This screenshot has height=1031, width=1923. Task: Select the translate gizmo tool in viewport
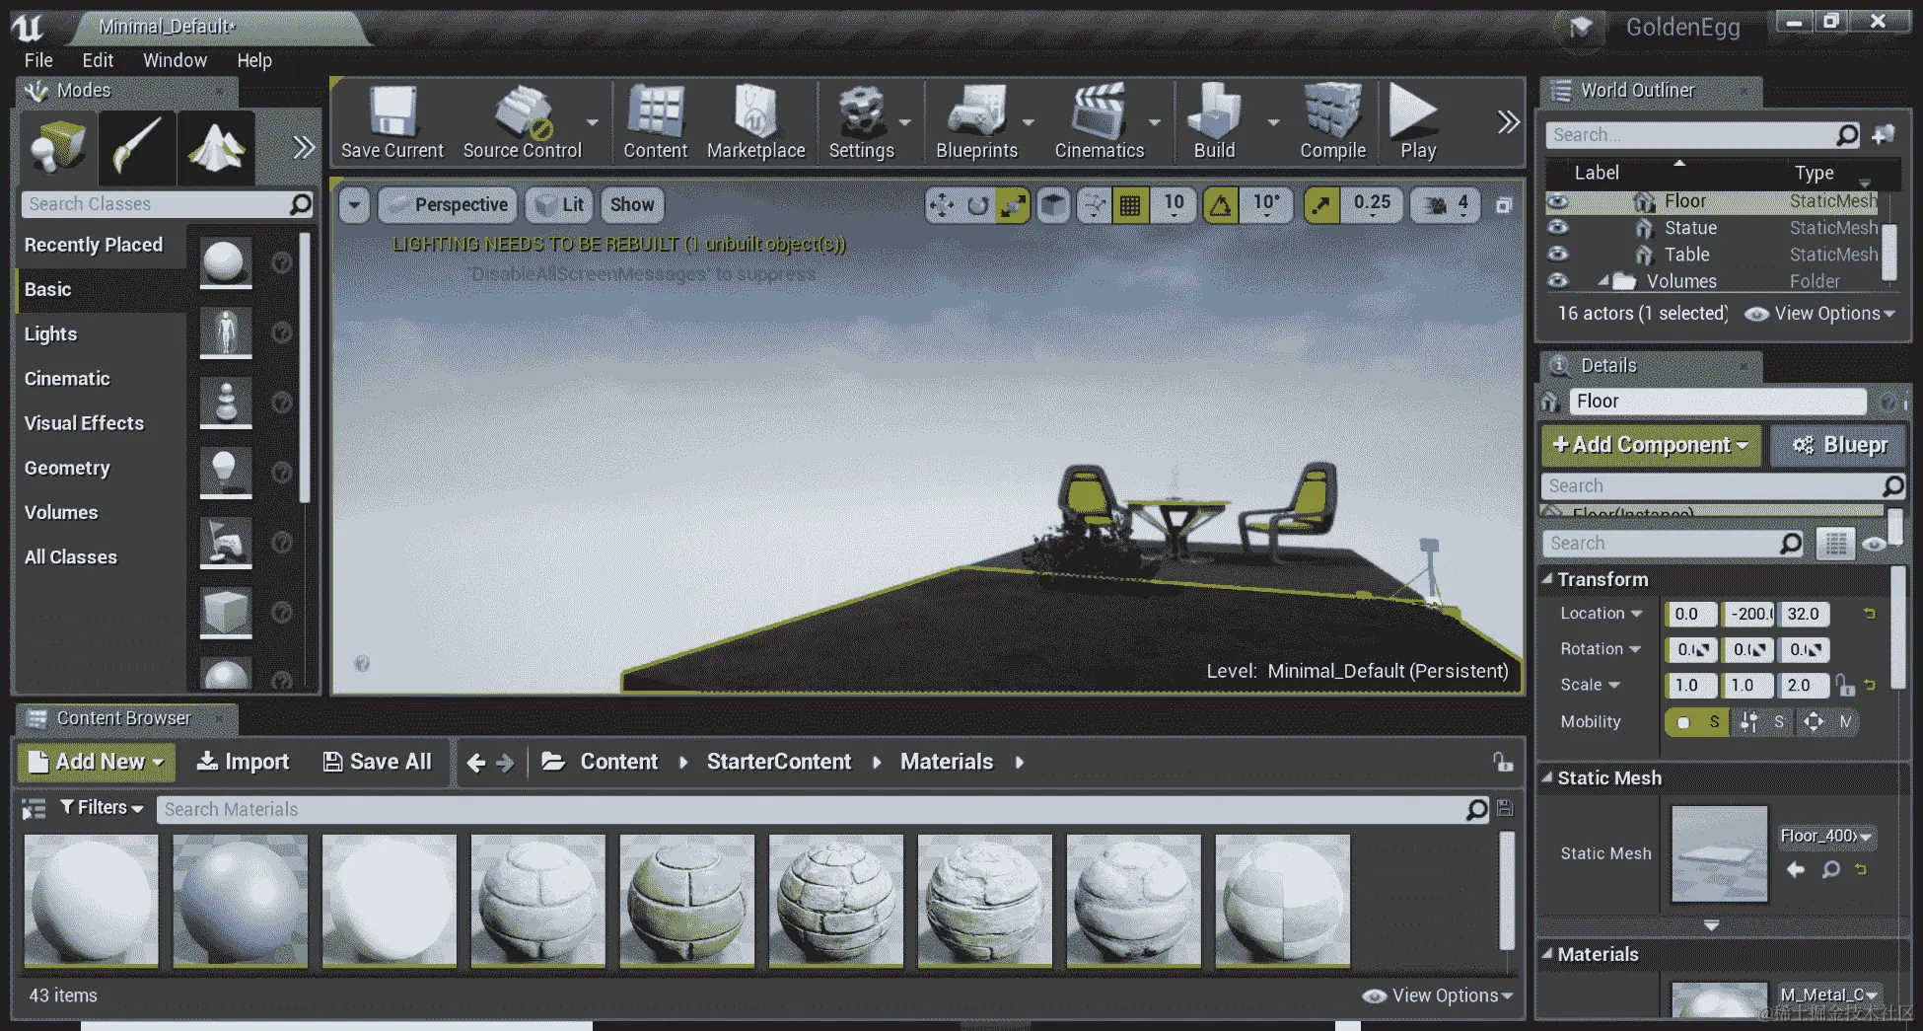942,205
